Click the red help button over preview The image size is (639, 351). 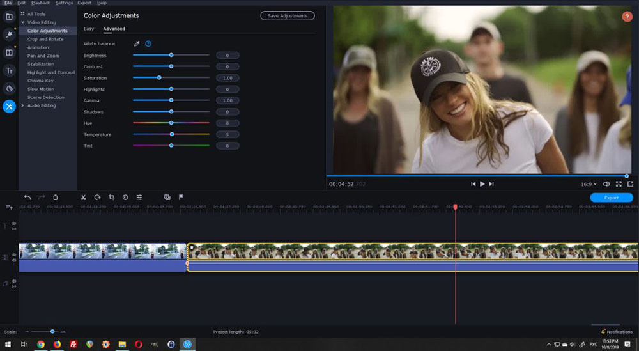coord(626,17)
